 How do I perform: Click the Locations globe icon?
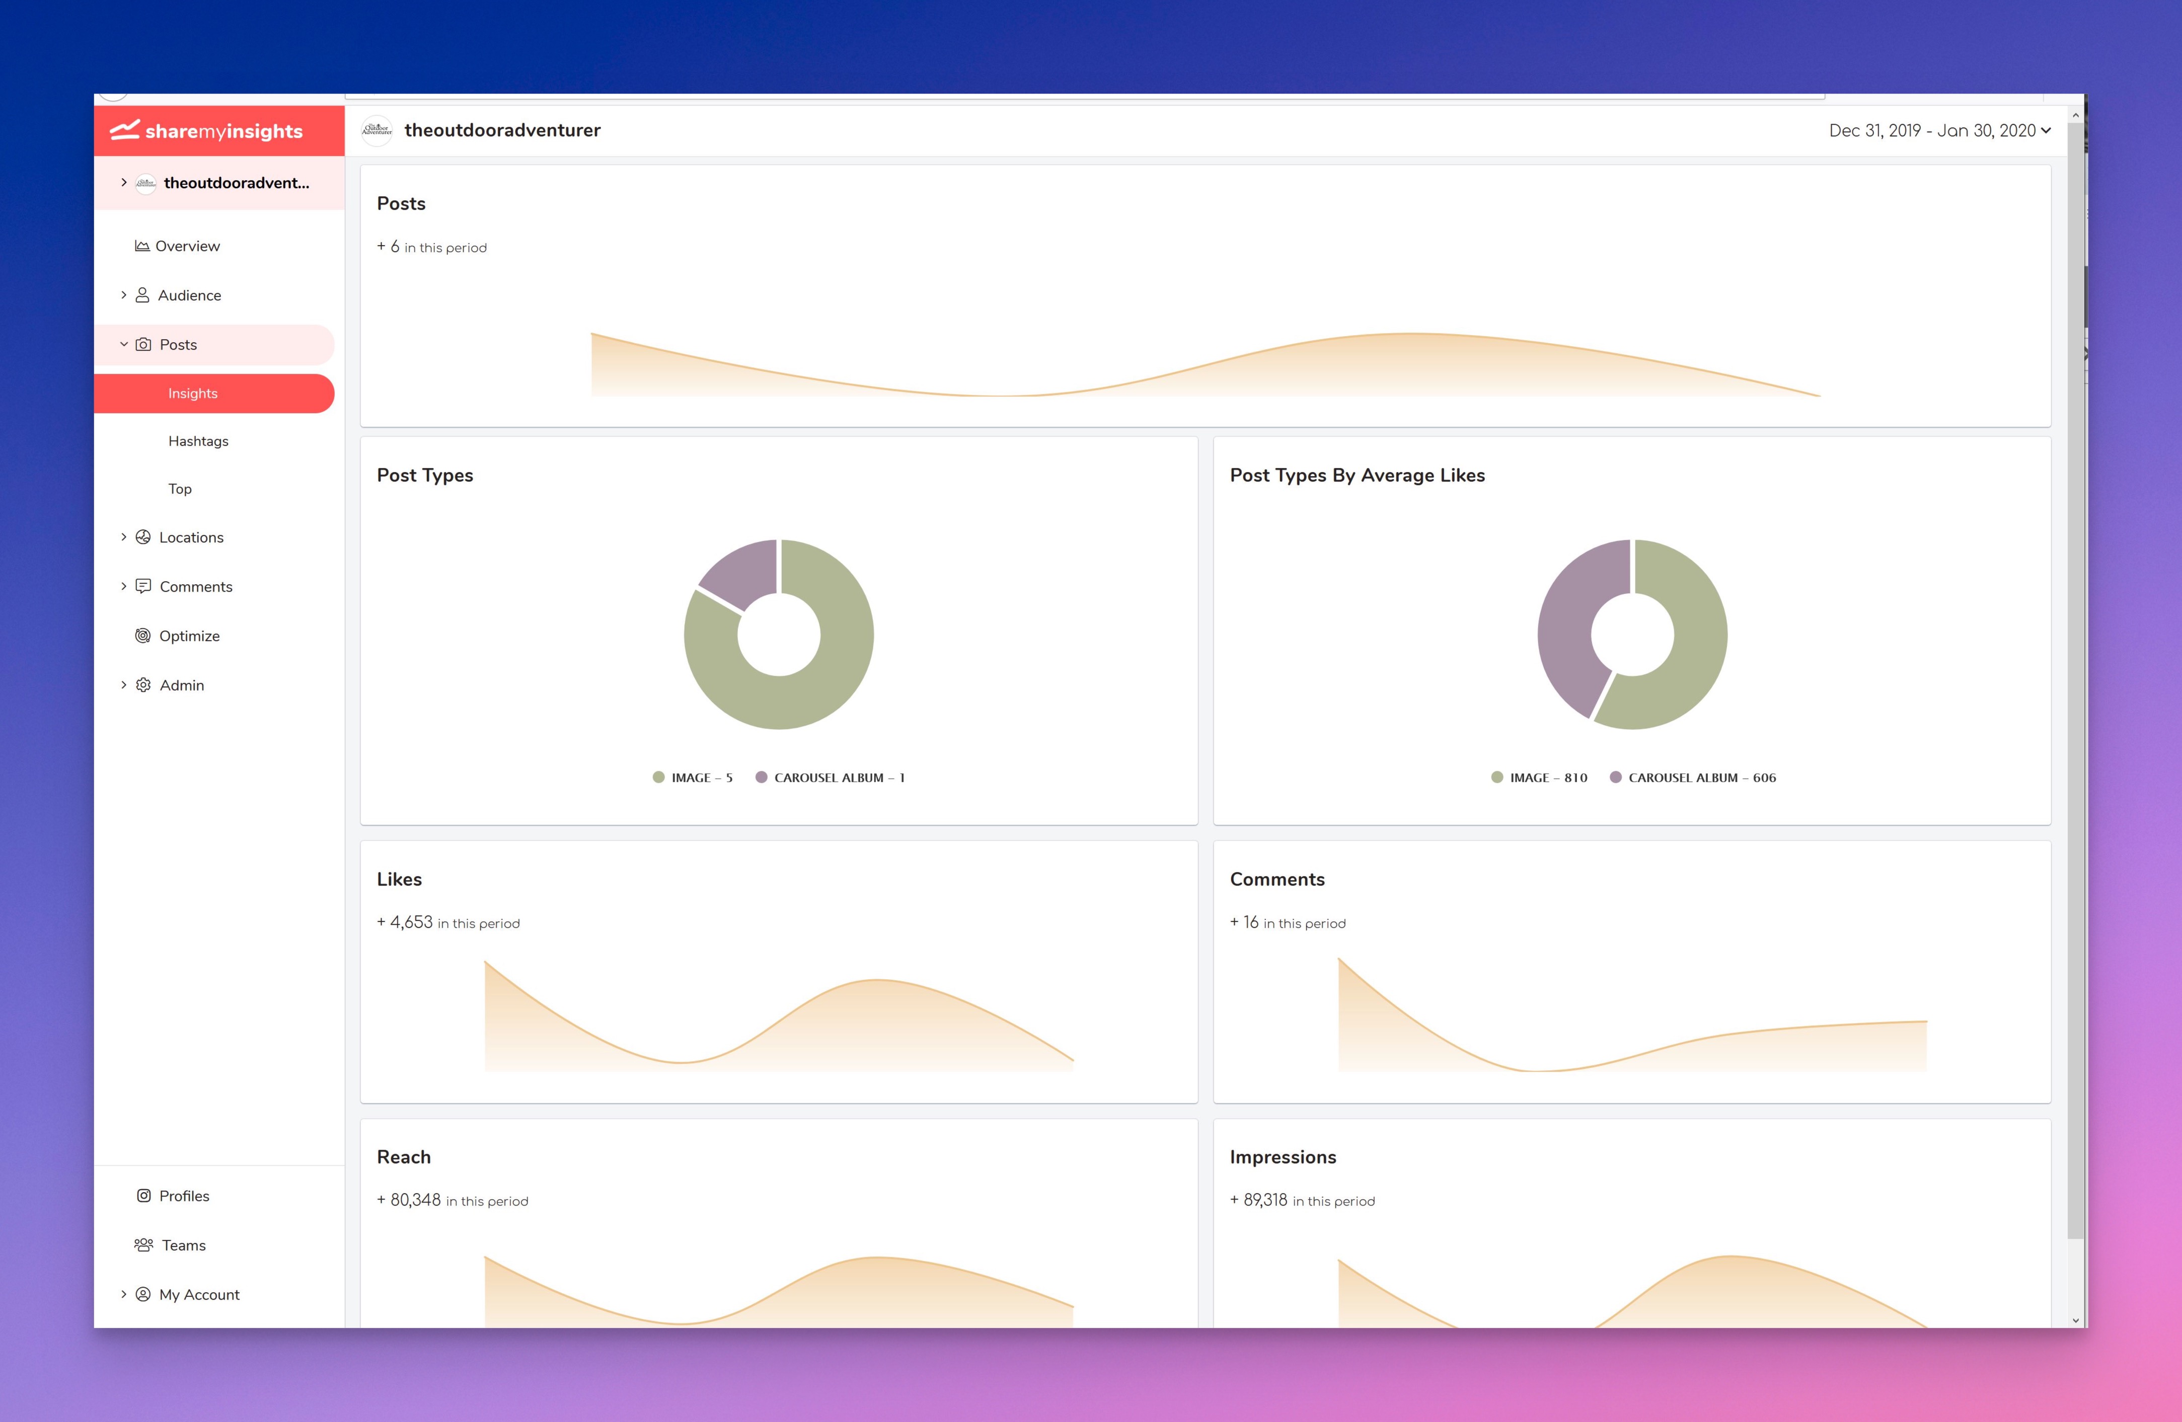(x=143, y=537)
